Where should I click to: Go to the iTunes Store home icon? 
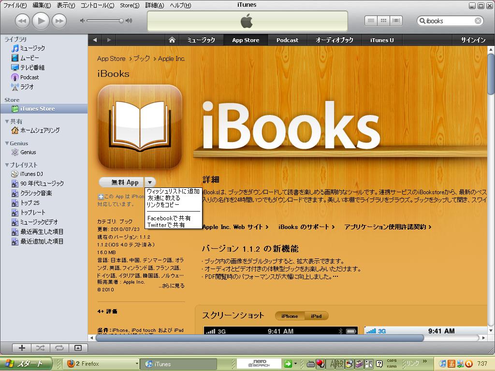coord(172,40)
